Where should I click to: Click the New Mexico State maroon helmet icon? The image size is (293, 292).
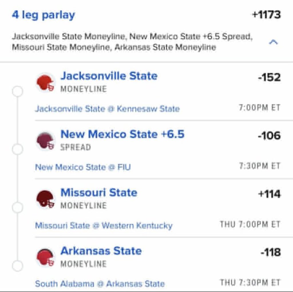coord(45,141)
